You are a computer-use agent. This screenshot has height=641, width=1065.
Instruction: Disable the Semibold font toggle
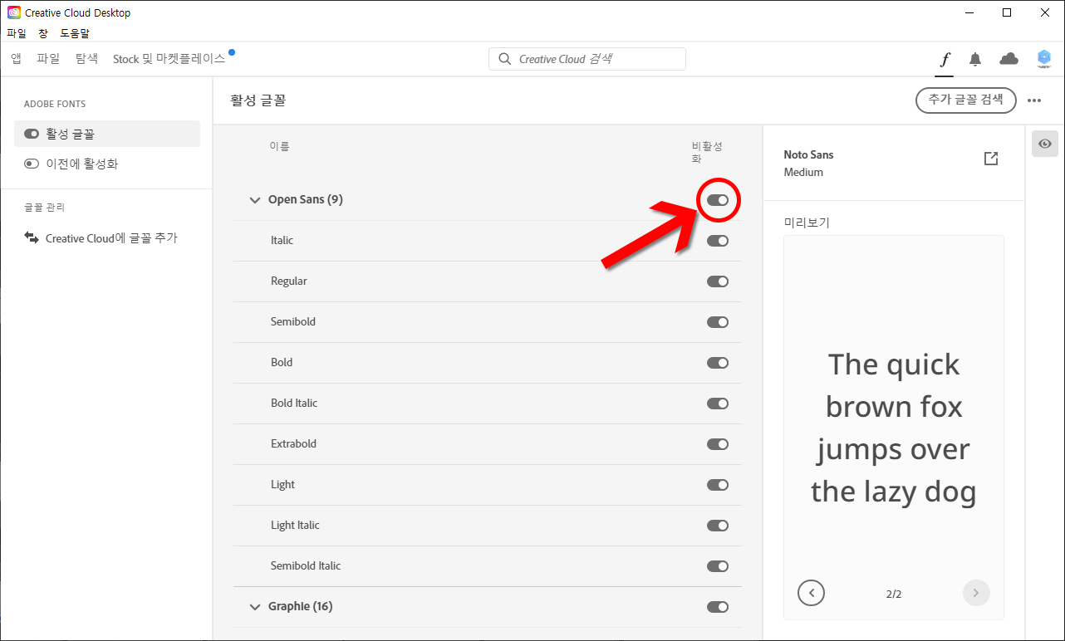click(718, 322)
